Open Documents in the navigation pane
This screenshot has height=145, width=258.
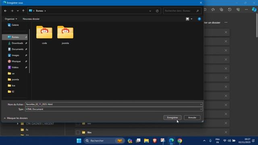click(x=17, y=49)
